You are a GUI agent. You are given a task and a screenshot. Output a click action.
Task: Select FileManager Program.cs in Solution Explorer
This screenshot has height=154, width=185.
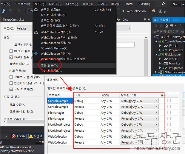[176, 68]
